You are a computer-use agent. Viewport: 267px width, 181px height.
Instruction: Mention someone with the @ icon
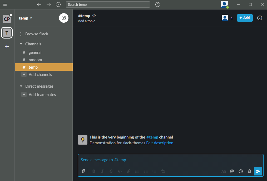[232, 171]
